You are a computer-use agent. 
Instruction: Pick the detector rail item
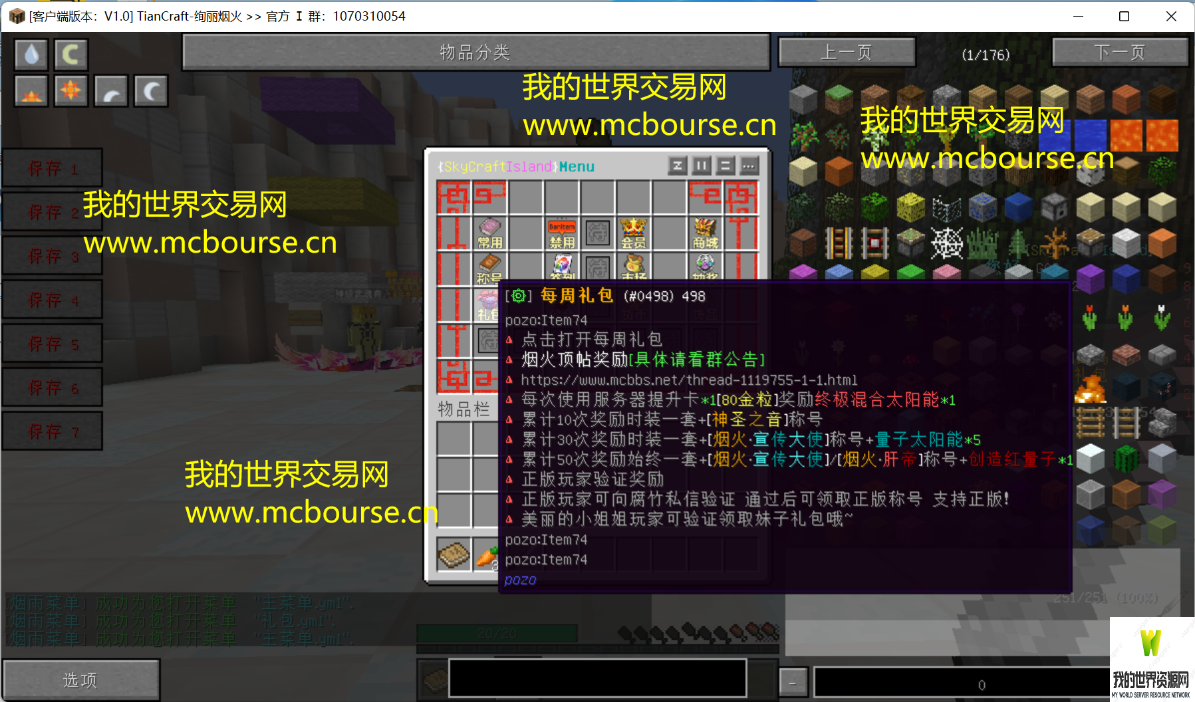[875, 243]
